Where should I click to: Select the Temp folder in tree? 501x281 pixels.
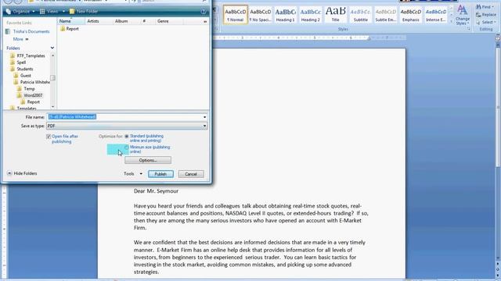click(x=26, y=89)
